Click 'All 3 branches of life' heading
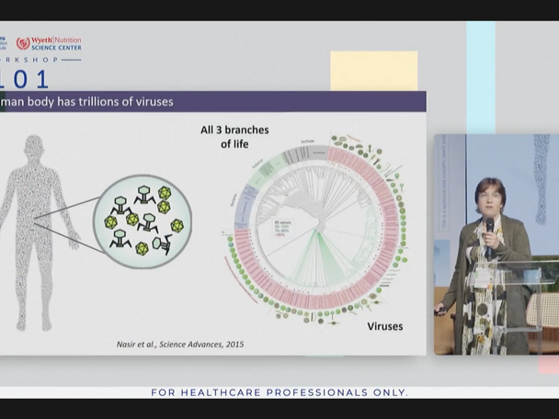Screen dimensions: 559x419 (234, 137)
